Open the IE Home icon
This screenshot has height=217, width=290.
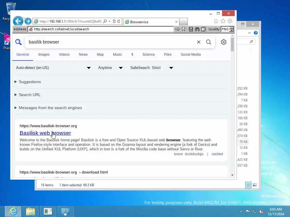(x=216, y=21)
